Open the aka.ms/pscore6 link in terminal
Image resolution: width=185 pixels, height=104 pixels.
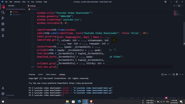81,83
